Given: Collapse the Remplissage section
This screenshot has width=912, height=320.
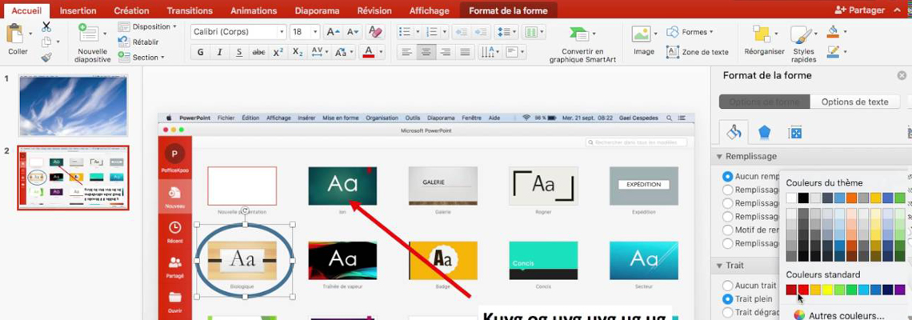Looking at the screenshot, I should pyautogui.click(x=718, y=156).
